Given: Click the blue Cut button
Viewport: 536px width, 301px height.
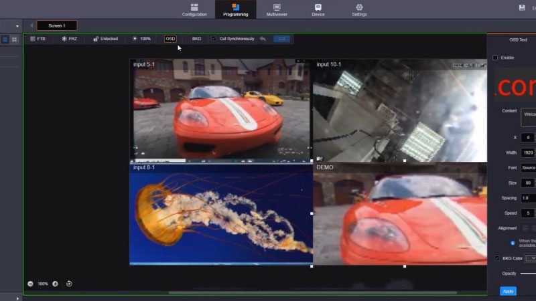Looking at the screenshot, I should [281, 39].
